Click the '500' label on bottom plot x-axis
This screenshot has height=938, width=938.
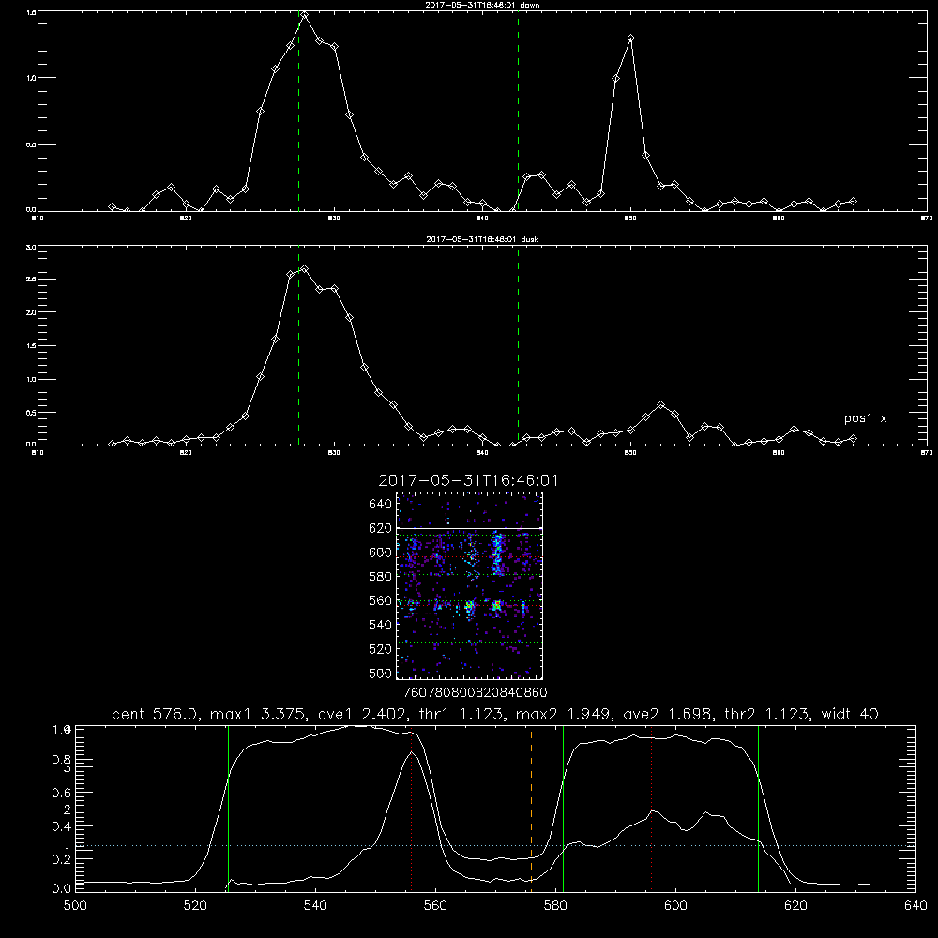75,906
